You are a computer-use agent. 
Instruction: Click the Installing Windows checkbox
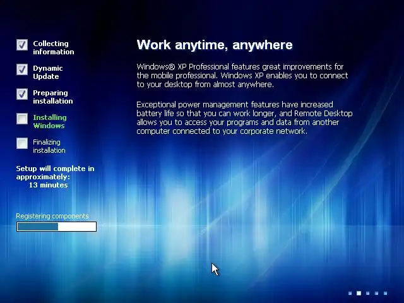[x=22, y=119]
